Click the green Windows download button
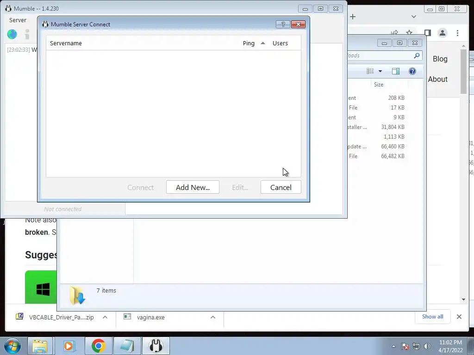Image resolution: width=474 pixels, height=355 pixels. coord(41,287)
